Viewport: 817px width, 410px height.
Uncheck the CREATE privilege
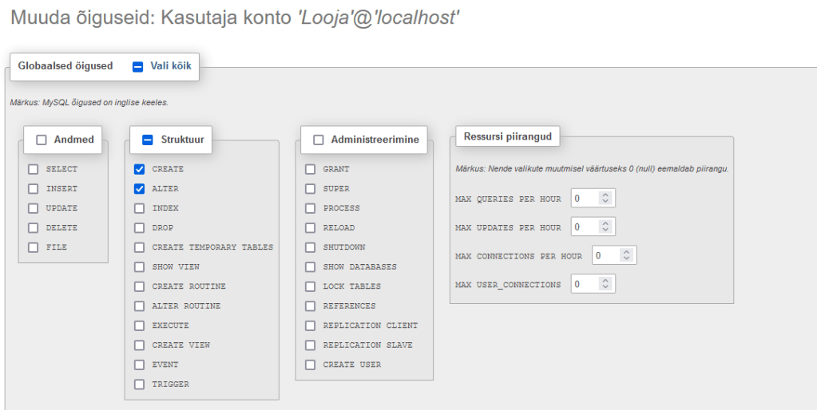coord(140,169)
